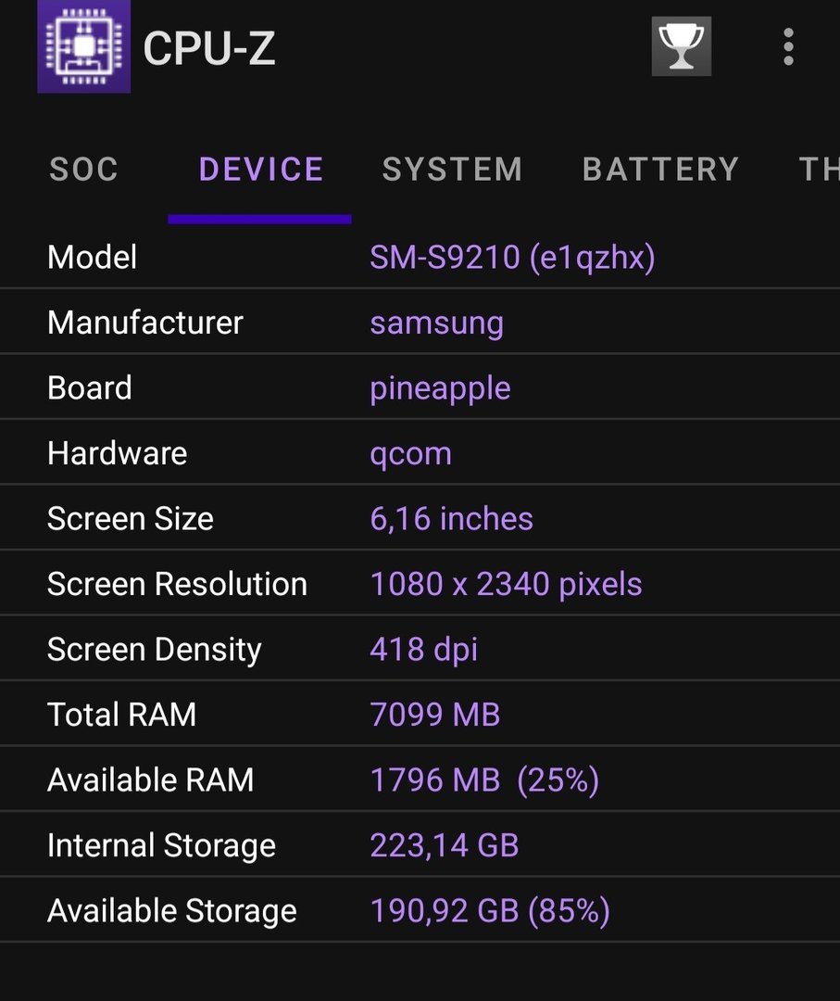Viewport: 840px width, 1001px height.
Task: Open the trophy icon
Action: (681, 46)
